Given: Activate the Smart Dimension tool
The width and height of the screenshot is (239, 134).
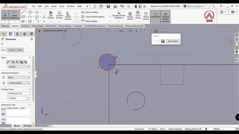Looking at the screenshot, I should 14,15.
